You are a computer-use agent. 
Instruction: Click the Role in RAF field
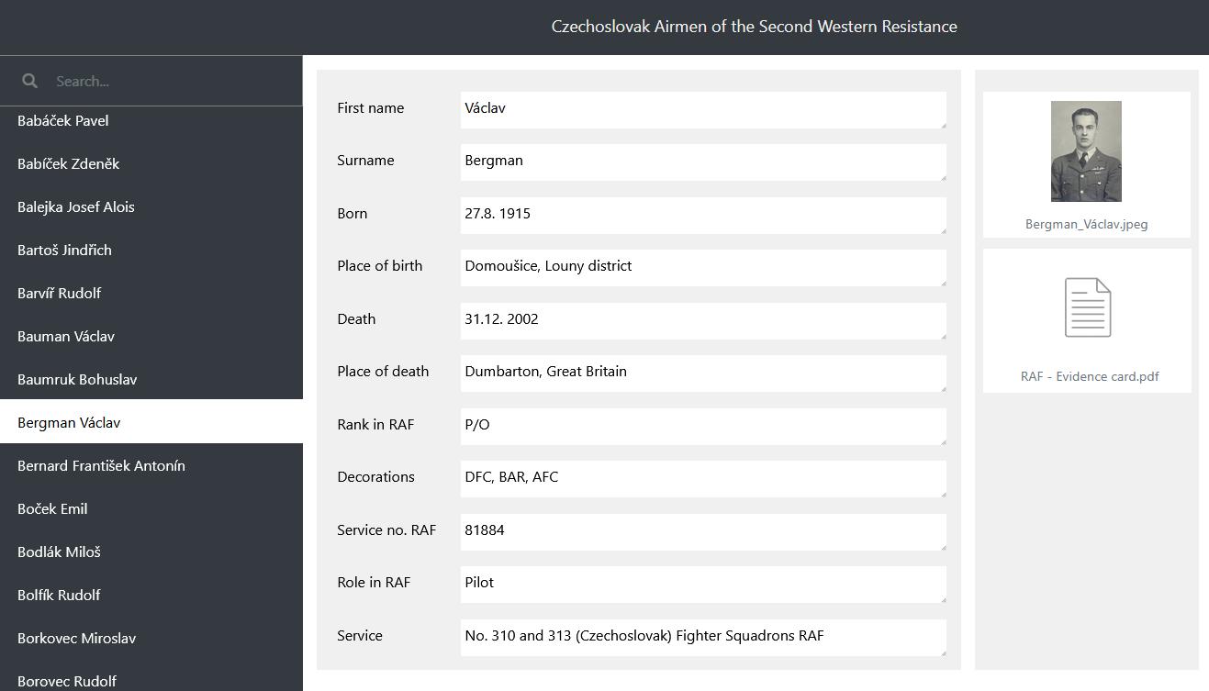pyautogui.click(x=703, y=585)
